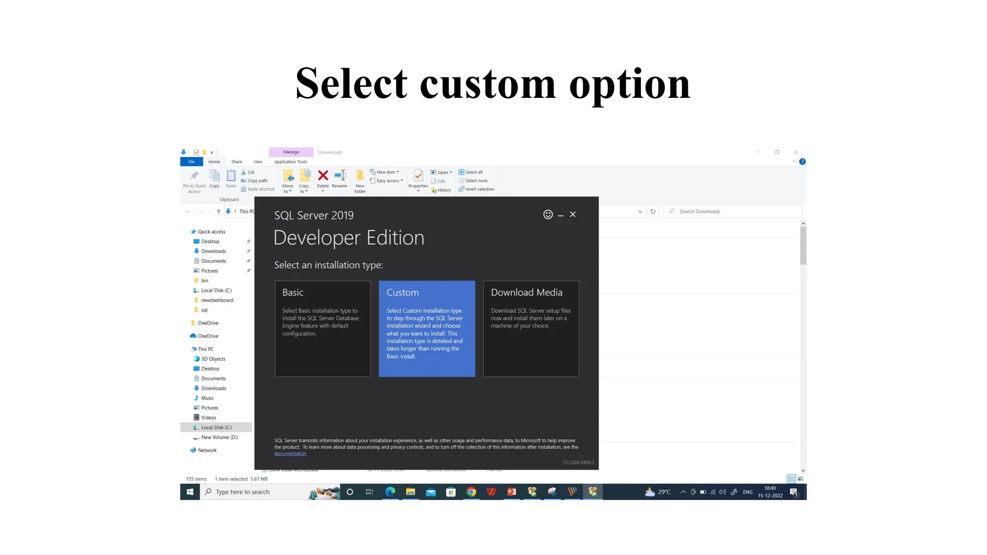The width and height of the screenshot is (987, 555).
Task: Select the bin folder in navigation pane
Action: pyautogui.click(x=200, y=281)
